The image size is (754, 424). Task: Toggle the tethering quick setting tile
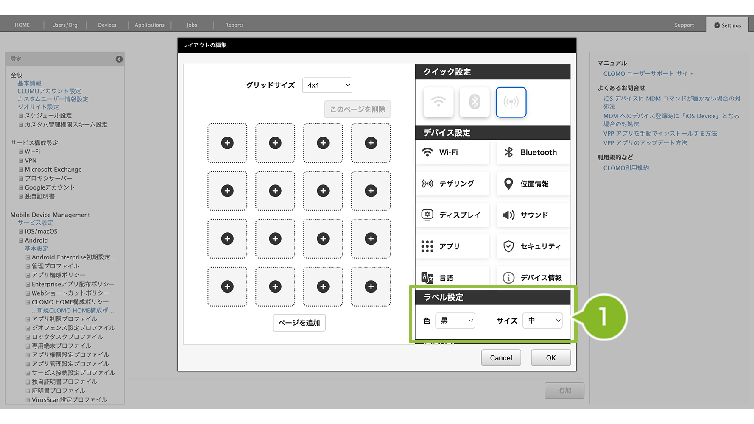pos(511,102)
